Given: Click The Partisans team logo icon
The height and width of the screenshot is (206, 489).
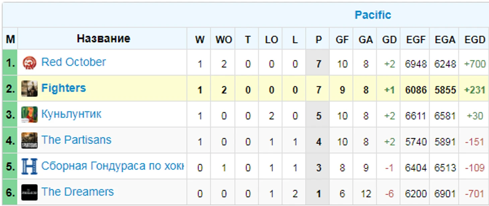Looking at the screenshot, I should point(29,140).
